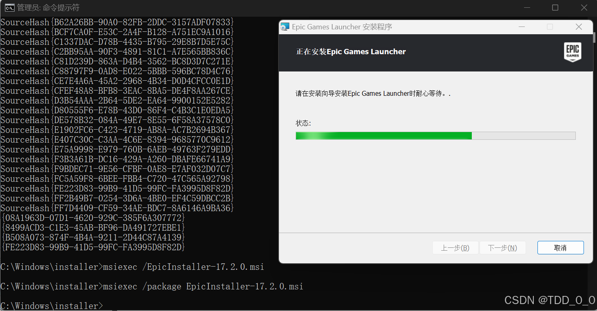Click the disabled 下一步(N) next button
597x311 pixels.
502,248
